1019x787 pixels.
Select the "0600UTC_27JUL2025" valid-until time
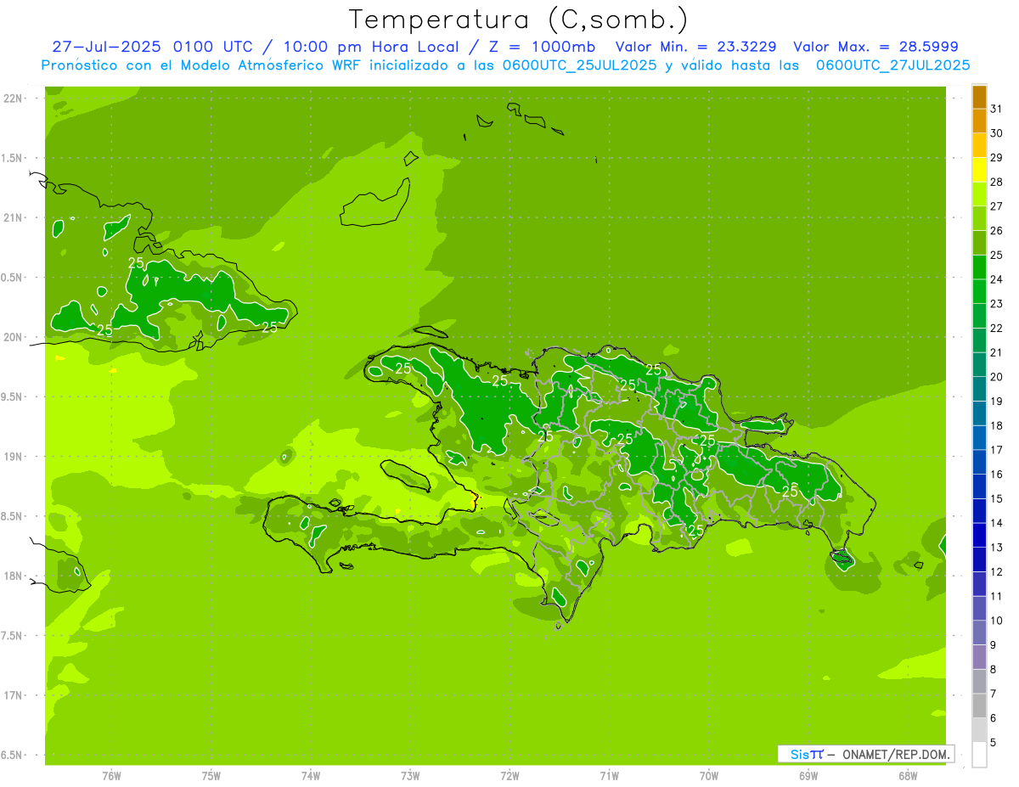click(892, 65)
